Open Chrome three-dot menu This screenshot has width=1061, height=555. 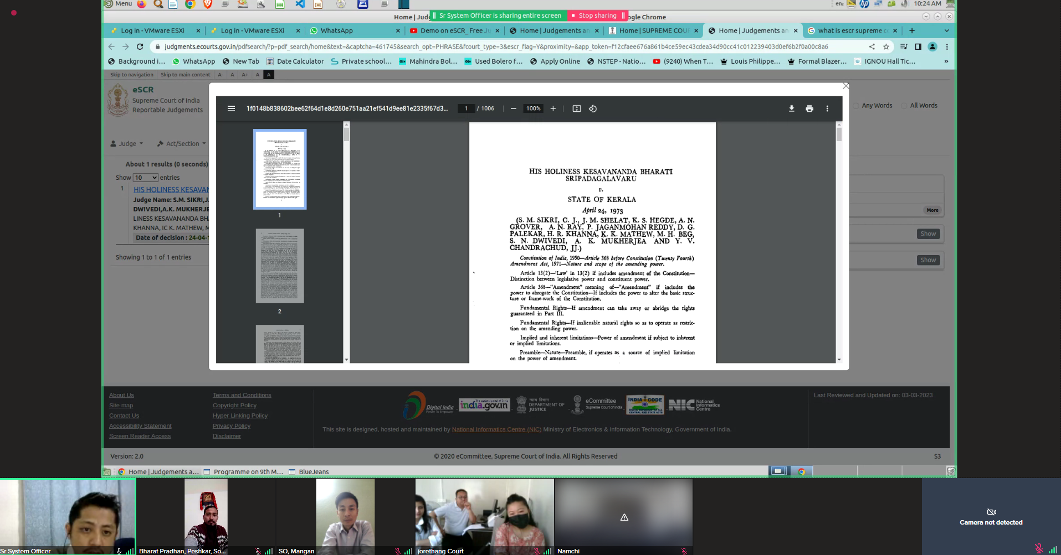tap(947, 46)
